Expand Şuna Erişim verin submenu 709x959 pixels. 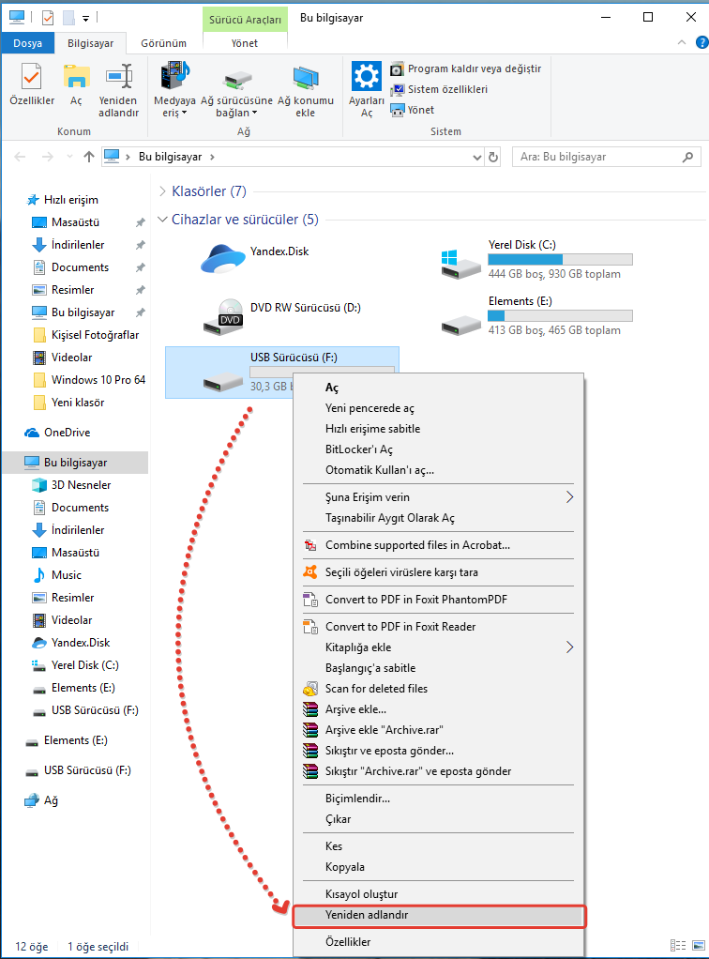click(568, 497)
